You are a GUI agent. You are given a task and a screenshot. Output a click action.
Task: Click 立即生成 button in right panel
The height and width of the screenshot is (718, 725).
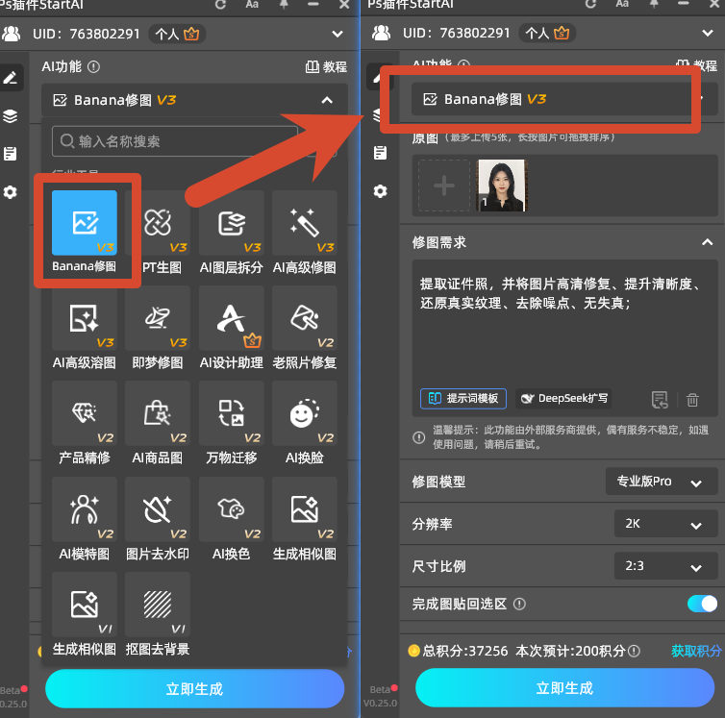[564, 687]
